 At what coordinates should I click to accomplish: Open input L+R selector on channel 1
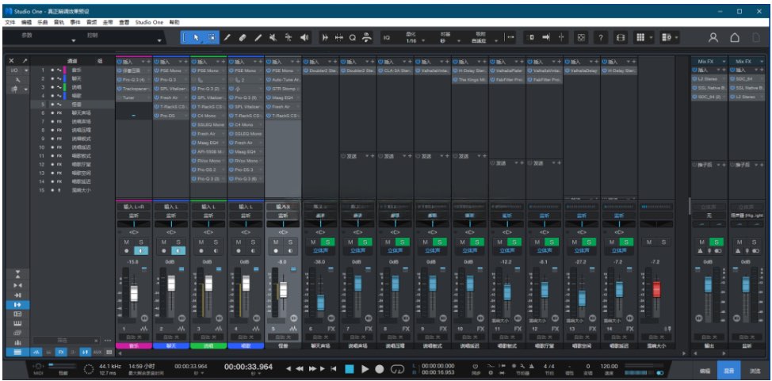pyautogui.click(x=133, y=208)
